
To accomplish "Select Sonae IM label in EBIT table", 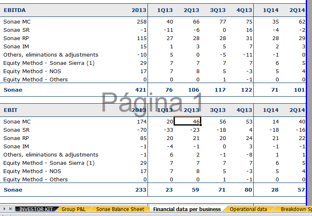I will click(16, 147).
